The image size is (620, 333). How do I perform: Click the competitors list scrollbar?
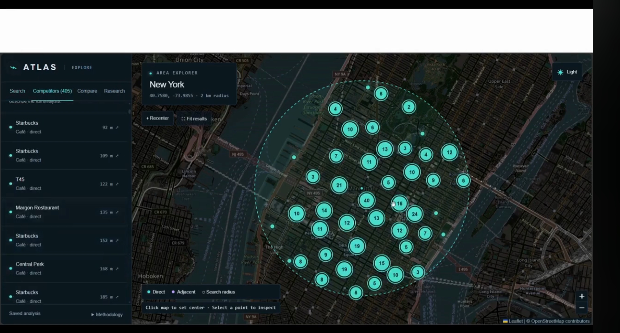[x=129, y=112]
